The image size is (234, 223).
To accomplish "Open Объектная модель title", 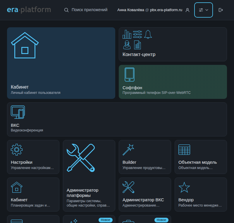I will pyautogui.click(x=198, y=162).
